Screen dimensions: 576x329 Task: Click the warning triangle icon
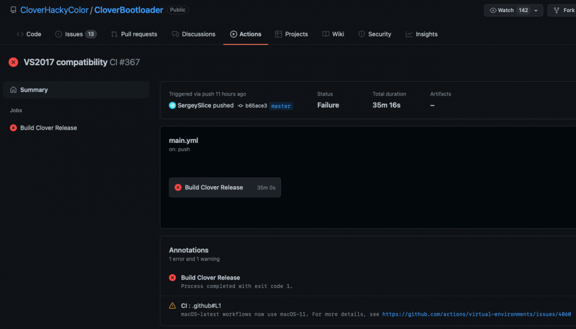(172, 305)
